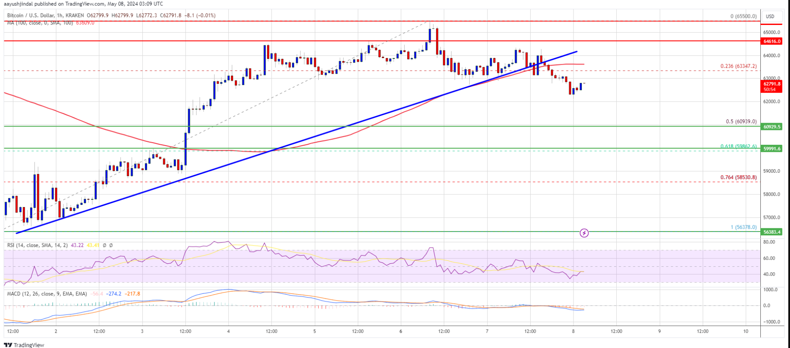790x348 pixels.
Task: Click date 8 on the time axis
Action: (573, 331)
